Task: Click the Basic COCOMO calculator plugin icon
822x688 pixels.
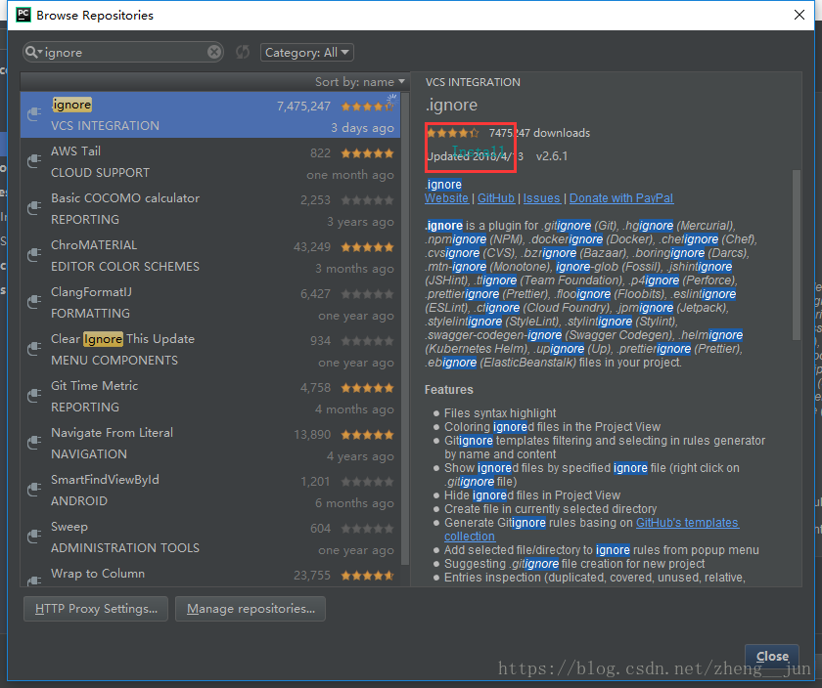Action: (34, 208)
